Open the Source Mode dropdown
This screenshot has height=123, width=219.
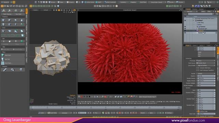point(206,65)
